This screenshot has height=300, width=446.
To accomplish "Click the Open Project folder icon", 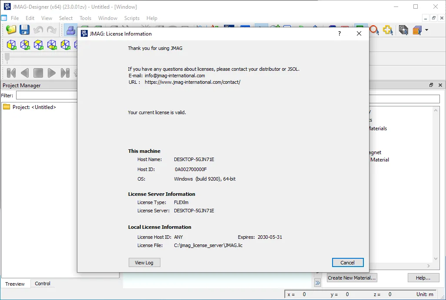I will click(x=11, y=30).
